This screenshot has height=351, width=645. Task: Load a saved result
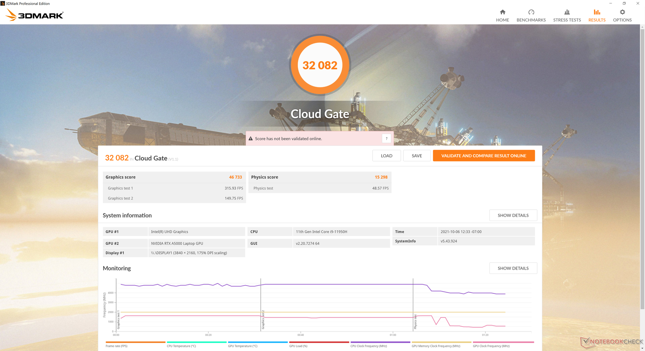point(386,156)
